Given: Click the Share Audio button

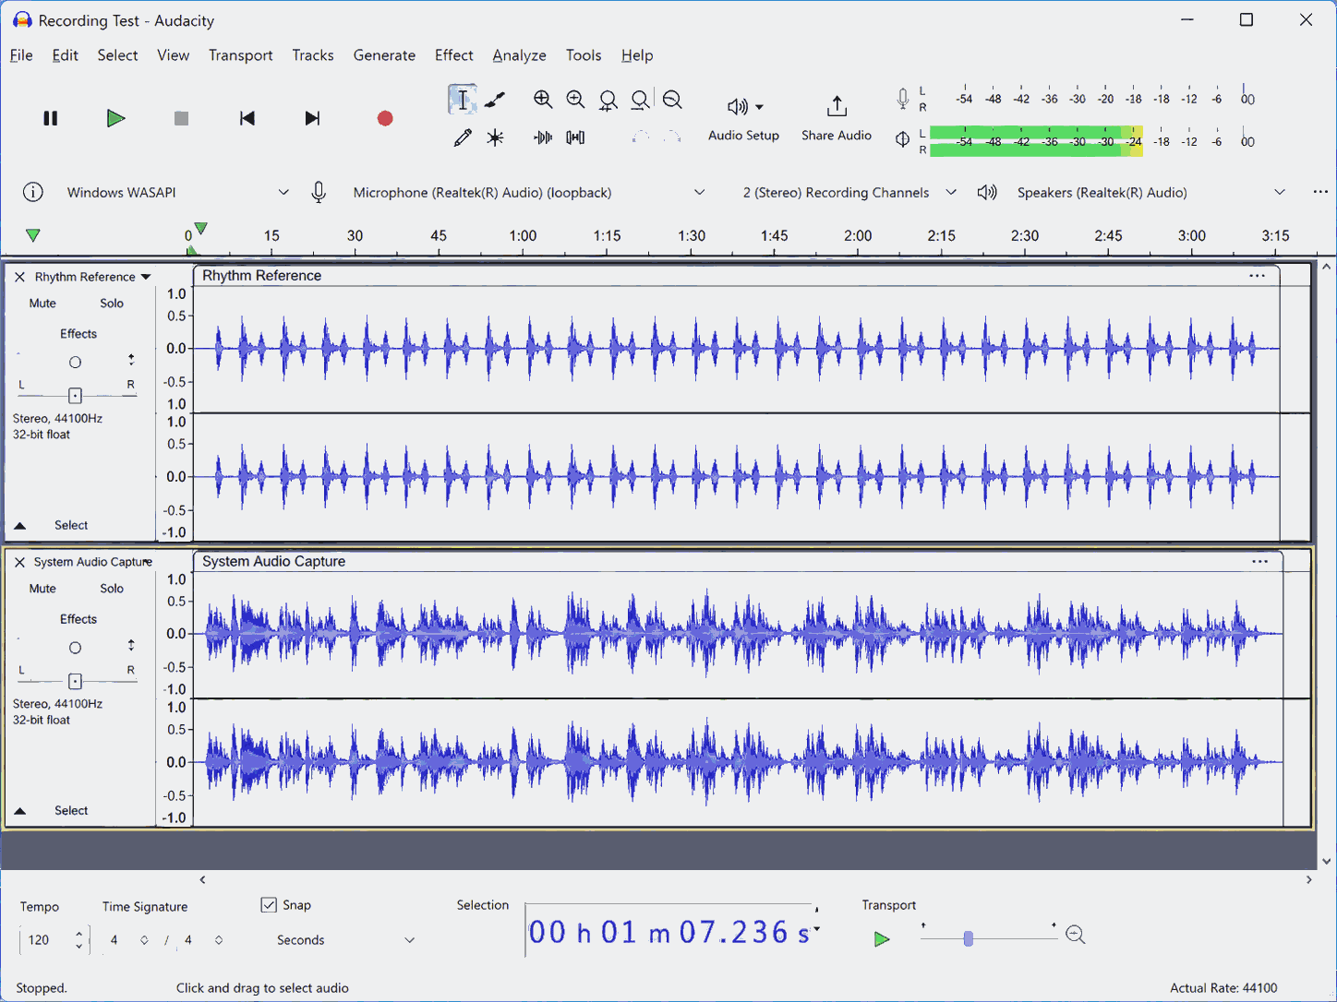Looking at the screenshot, I should (837, 120).
